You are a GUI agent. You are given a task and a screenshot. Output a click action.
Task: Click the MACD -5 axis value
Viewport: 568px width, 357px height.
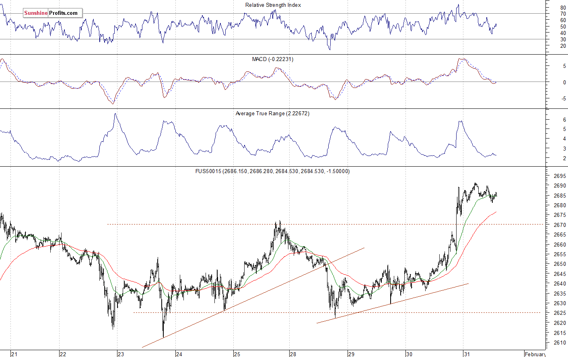click(x=564, y=98)
